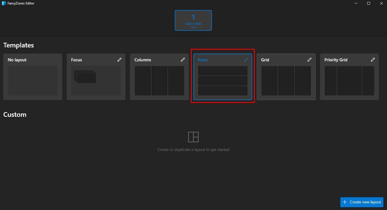The height and width of the screenshot is (210, 387).
Task: Apply the Grid layout preview
Action: [x=286, y=81]
